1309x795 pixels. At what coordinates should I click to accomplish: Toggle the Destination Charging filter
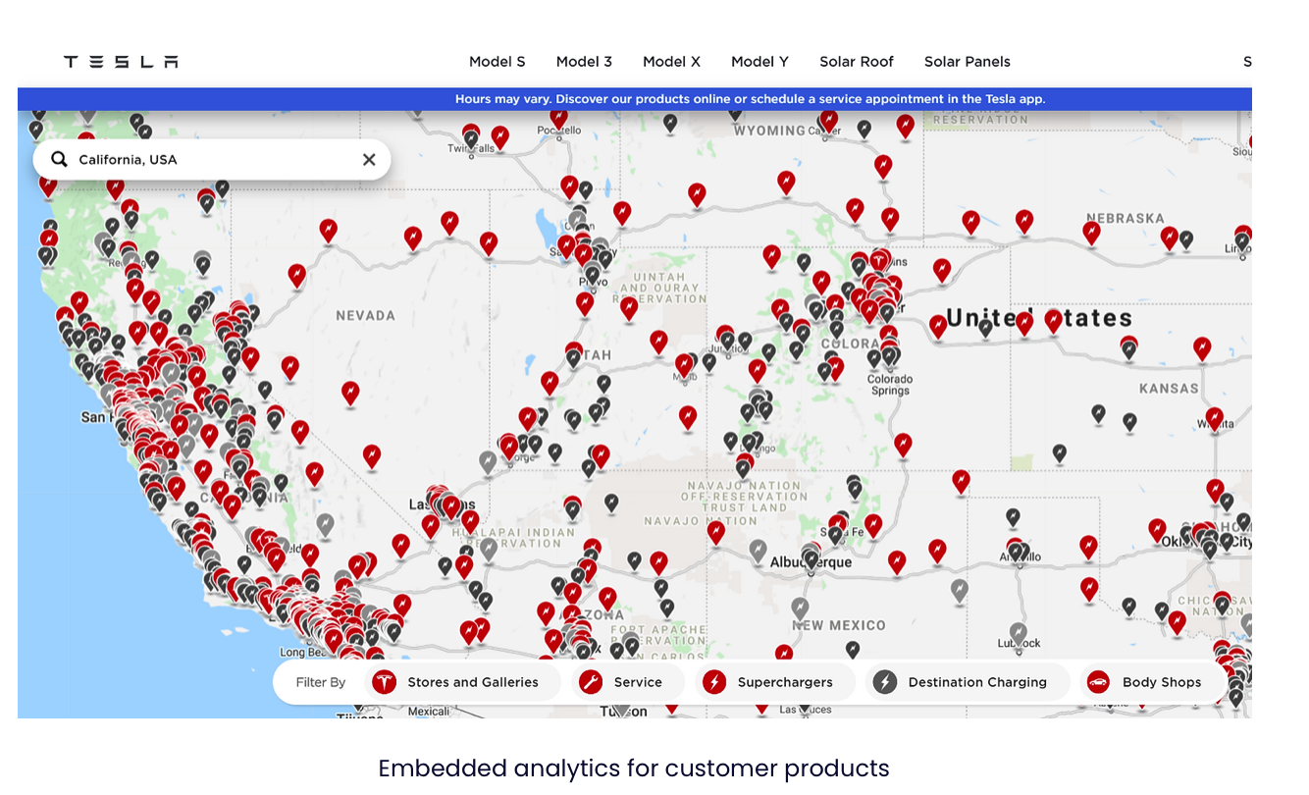966,682
